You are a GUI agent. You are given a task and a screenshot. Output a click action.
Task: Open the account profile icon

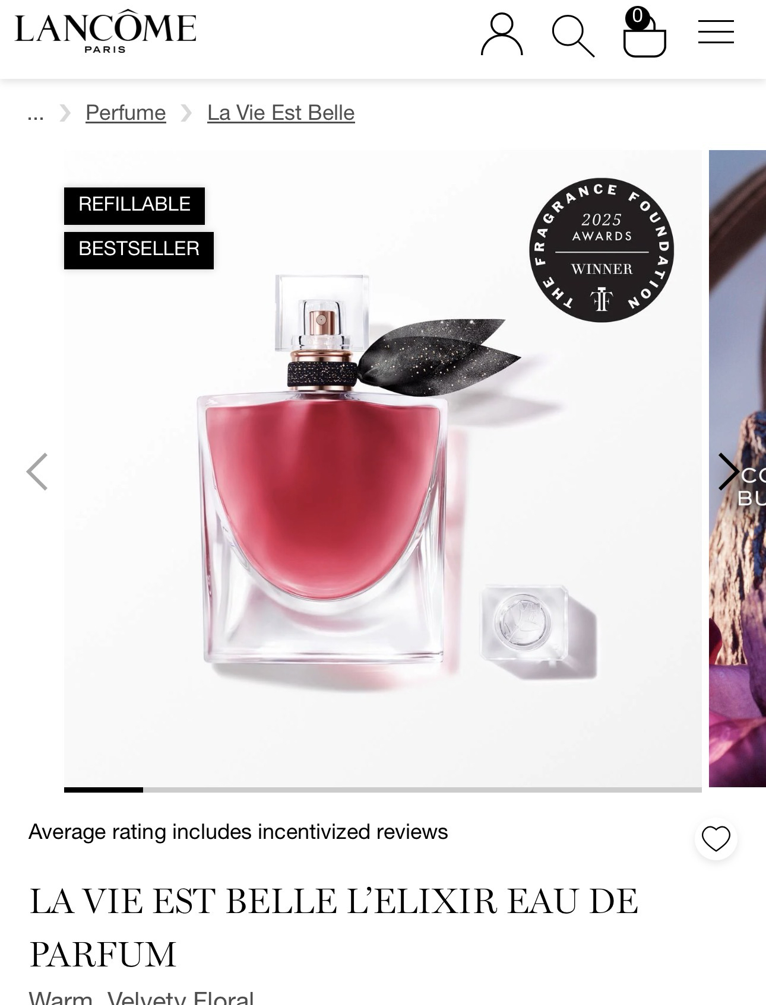point(502,35)
